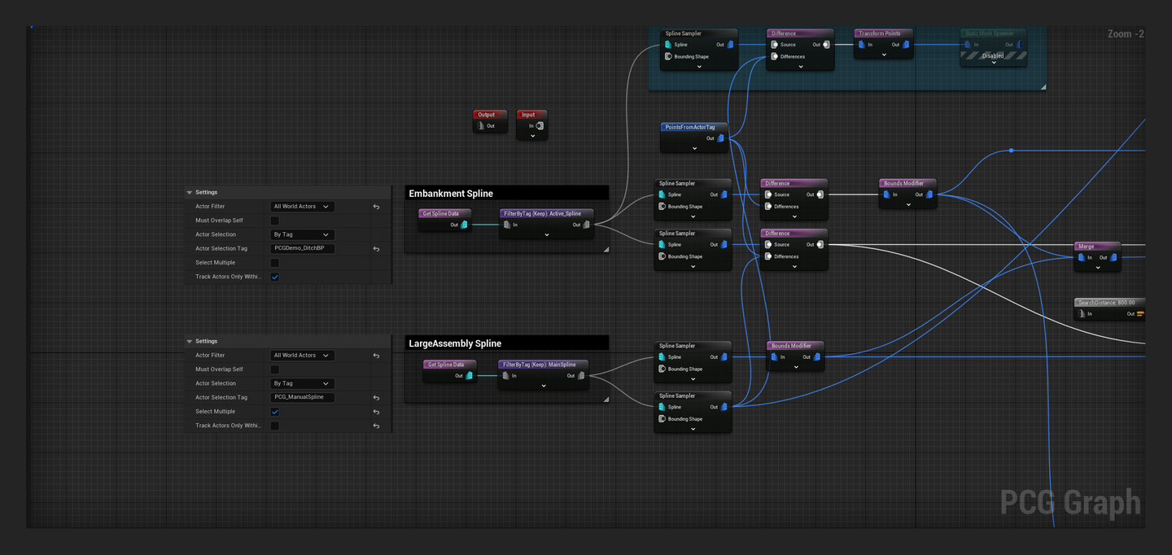Enable the Must Overlap Self checkbox
This screenshot has height=555, width=1172.
(274, 220)
